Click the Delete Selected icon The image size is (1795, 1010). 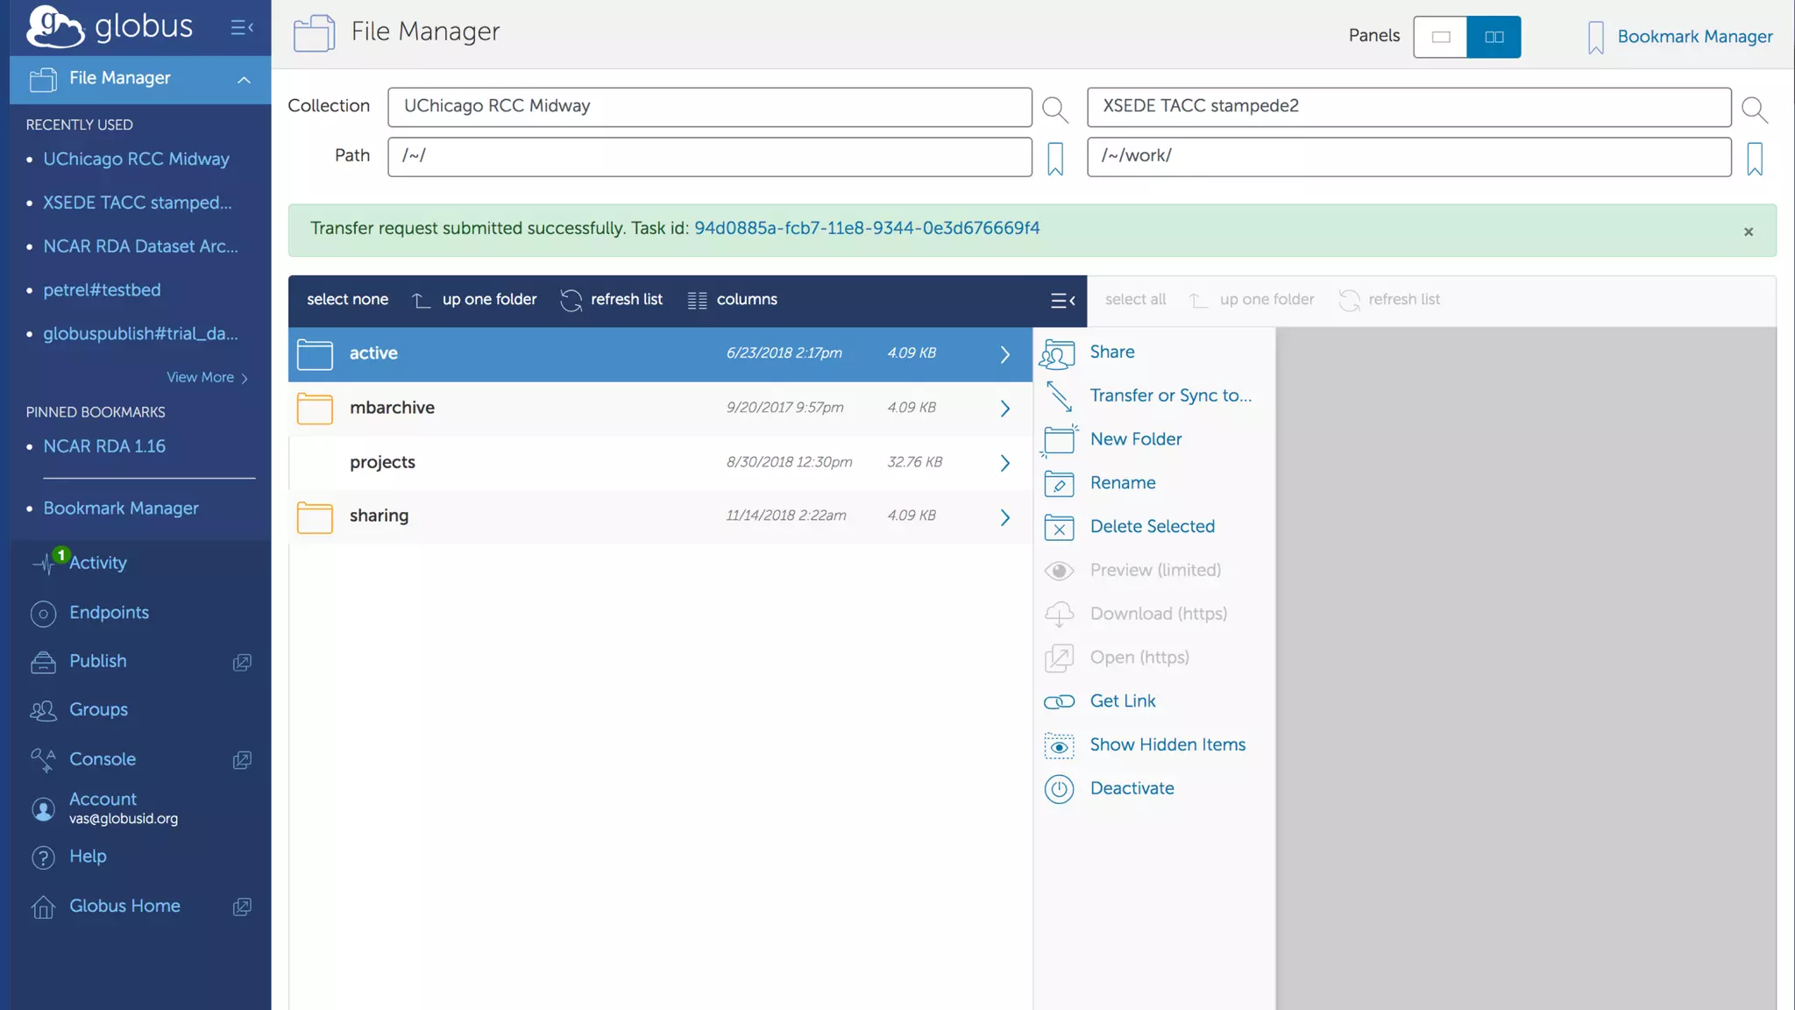(x=1059, y=527)
